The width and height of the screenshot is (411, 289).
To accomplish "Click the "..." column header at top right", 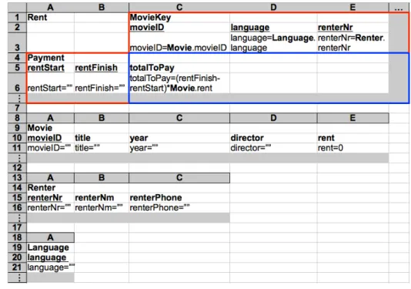I will [399, 8].
